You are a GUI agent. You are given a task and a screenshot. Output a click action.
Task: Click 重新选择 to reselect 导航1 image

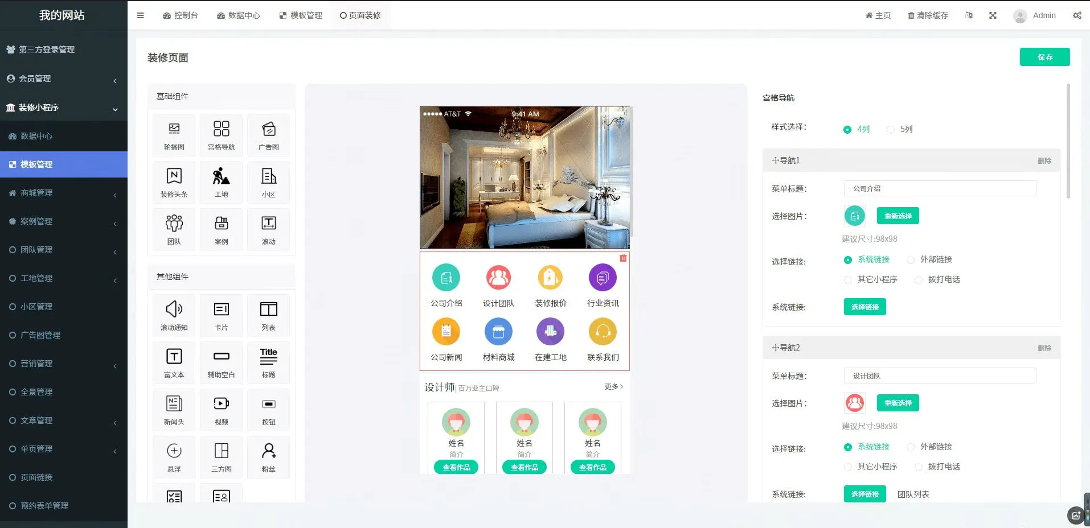[x=896, y=216]
